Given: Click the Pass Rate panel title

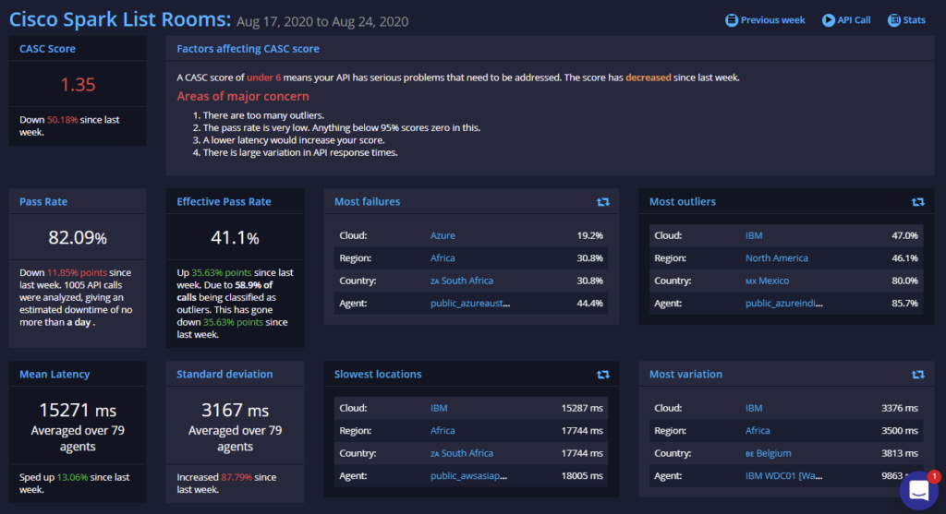Looking at the screenshot, I should click(x=42, y=202).
